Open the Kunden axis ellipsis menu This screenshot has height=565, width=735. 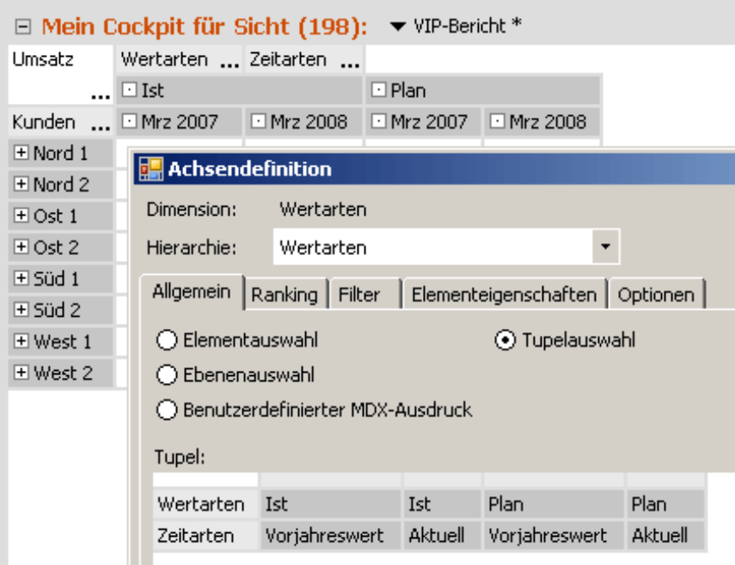pyautogui.click(x=100, y=126)
